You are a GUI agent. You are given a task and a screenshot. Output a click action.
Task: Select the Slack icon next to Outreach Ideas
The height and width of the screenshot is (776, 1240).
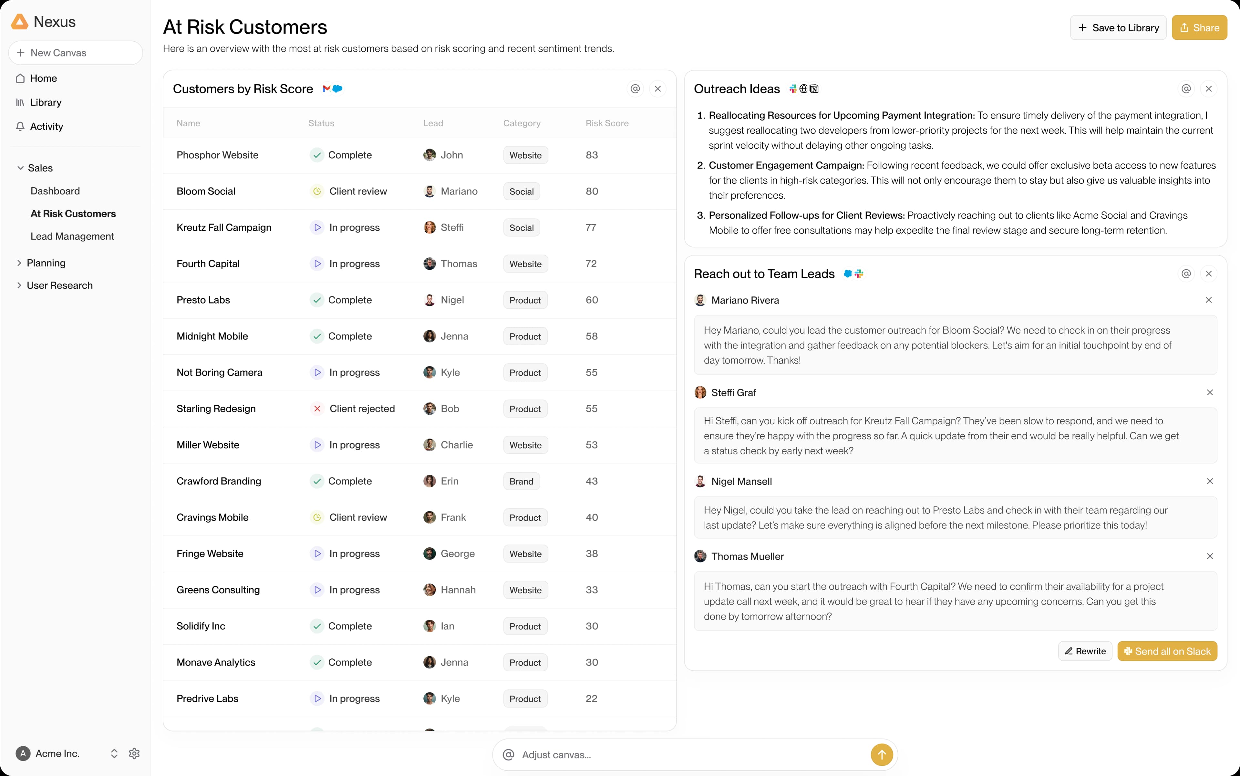(793, 89)
